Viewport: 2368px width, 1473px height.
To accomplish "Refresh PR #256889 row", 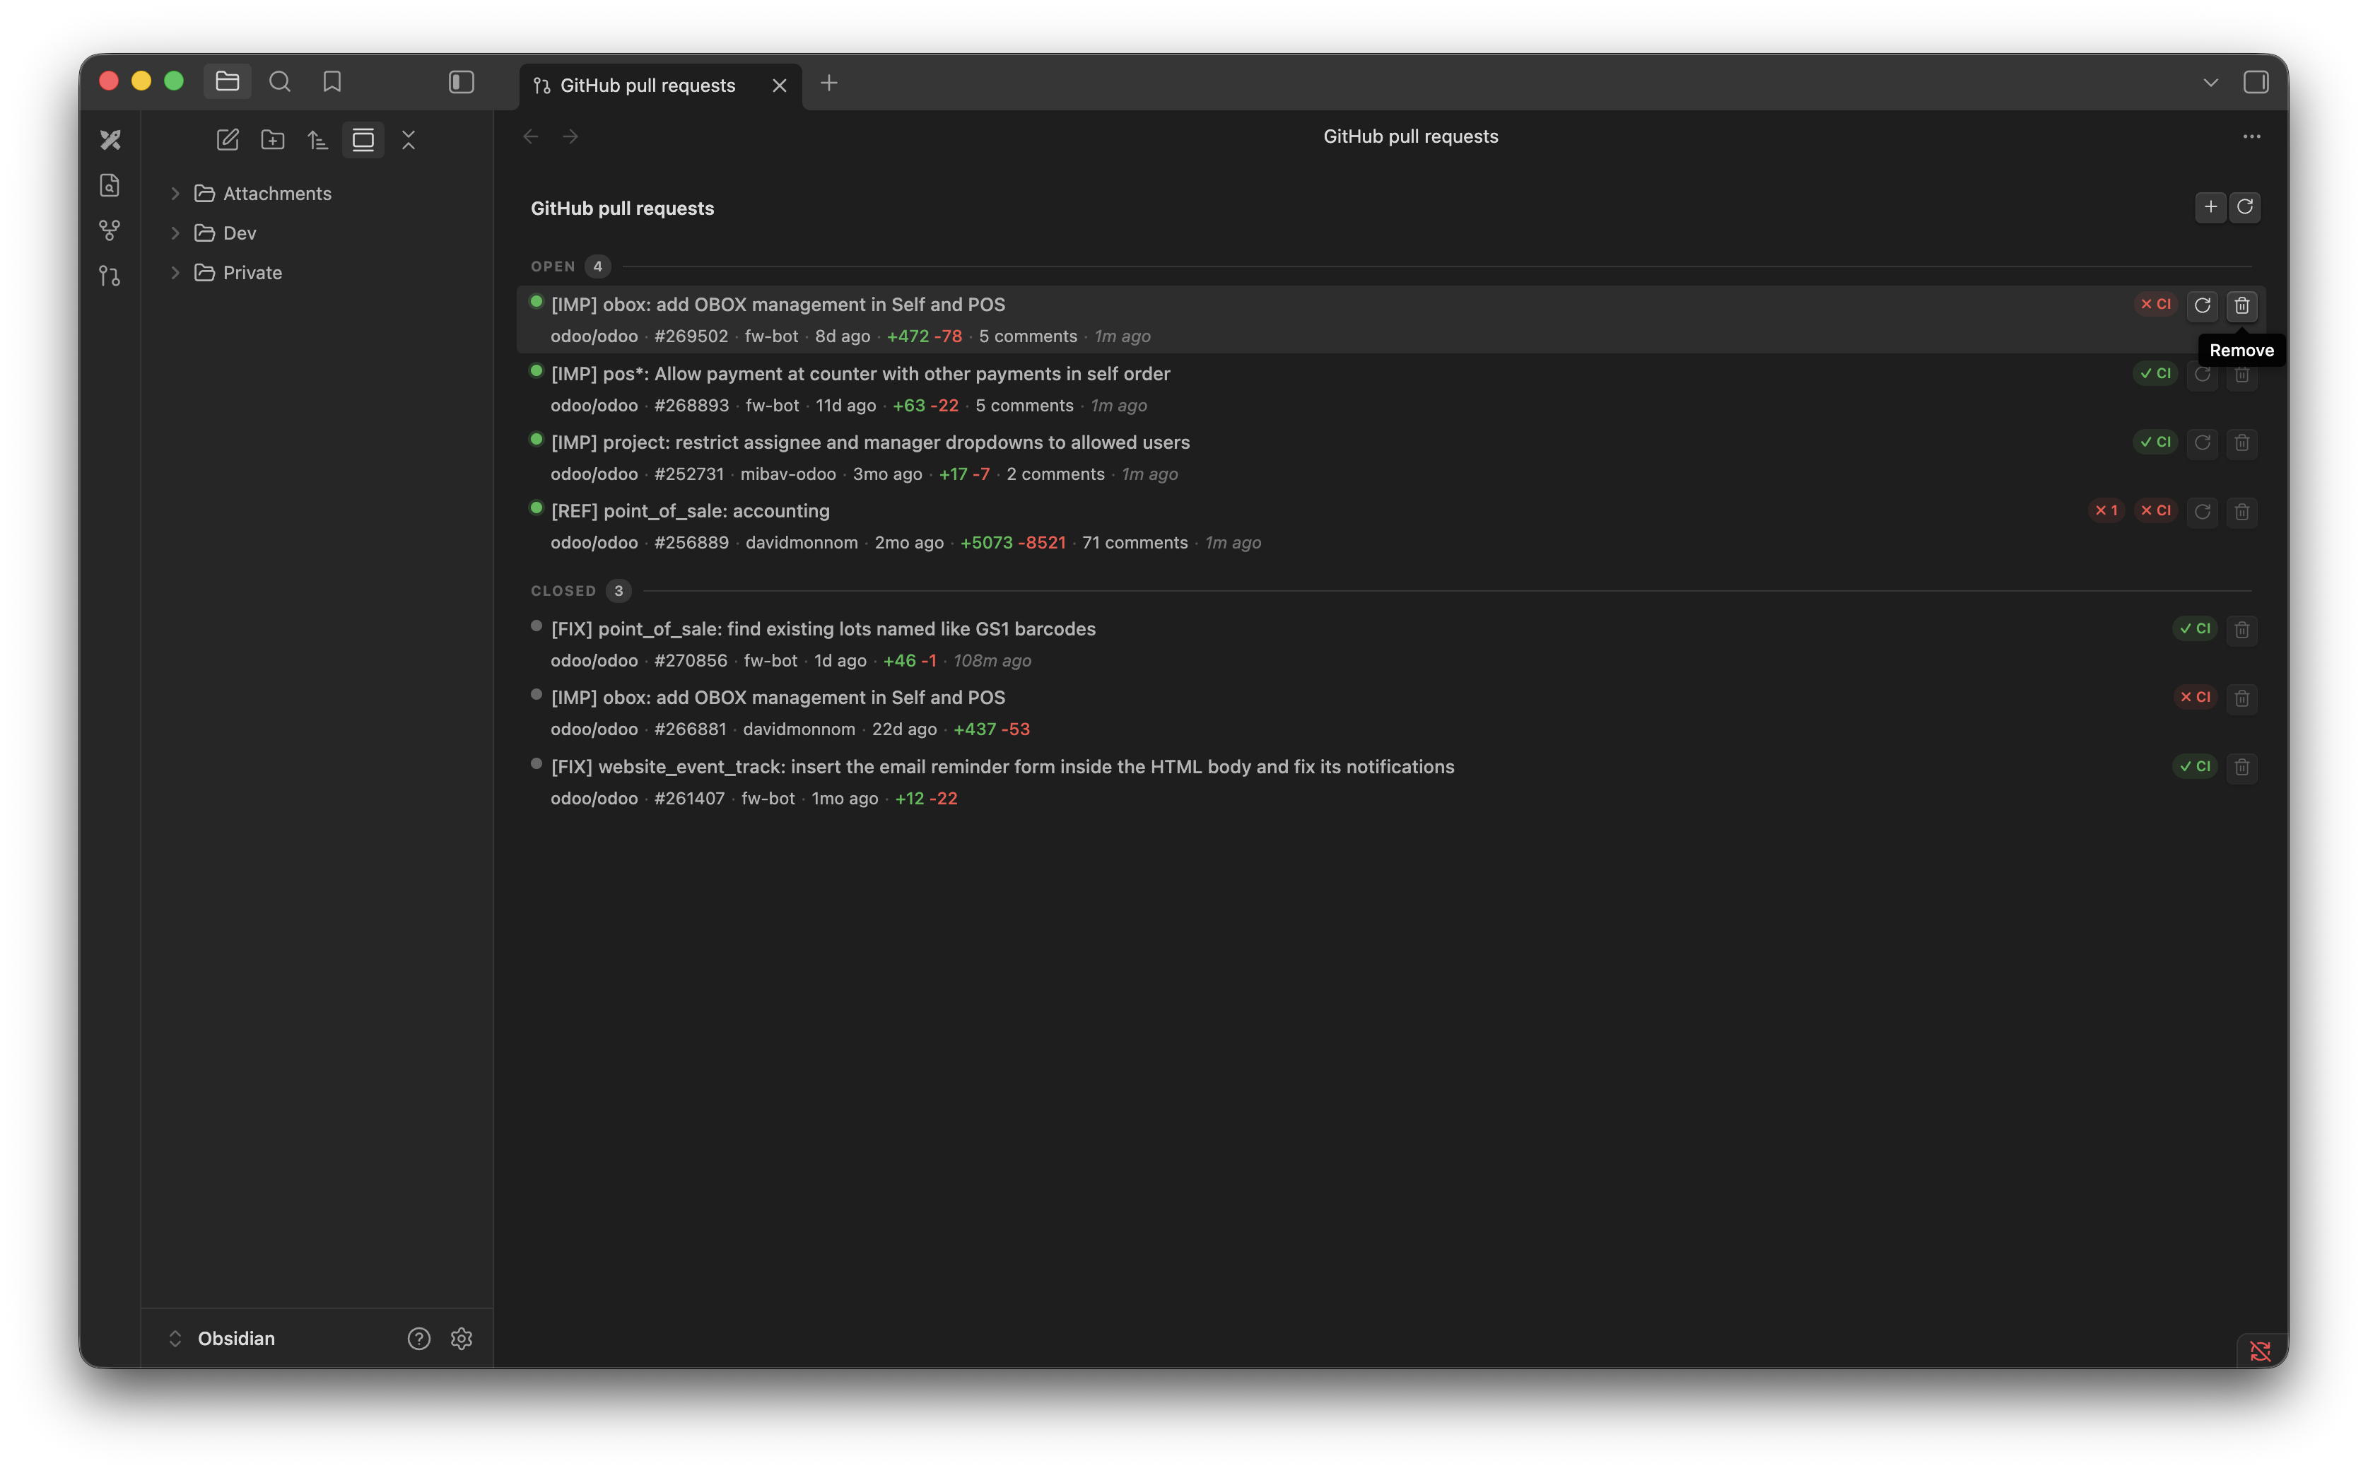I will tap(2201, 512).
